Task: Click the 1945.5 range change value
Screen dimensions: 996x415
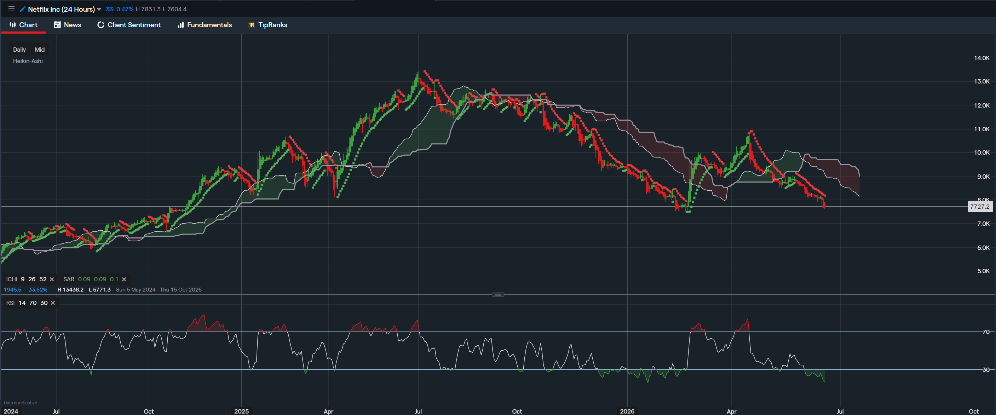Action: tap(12, 290)
